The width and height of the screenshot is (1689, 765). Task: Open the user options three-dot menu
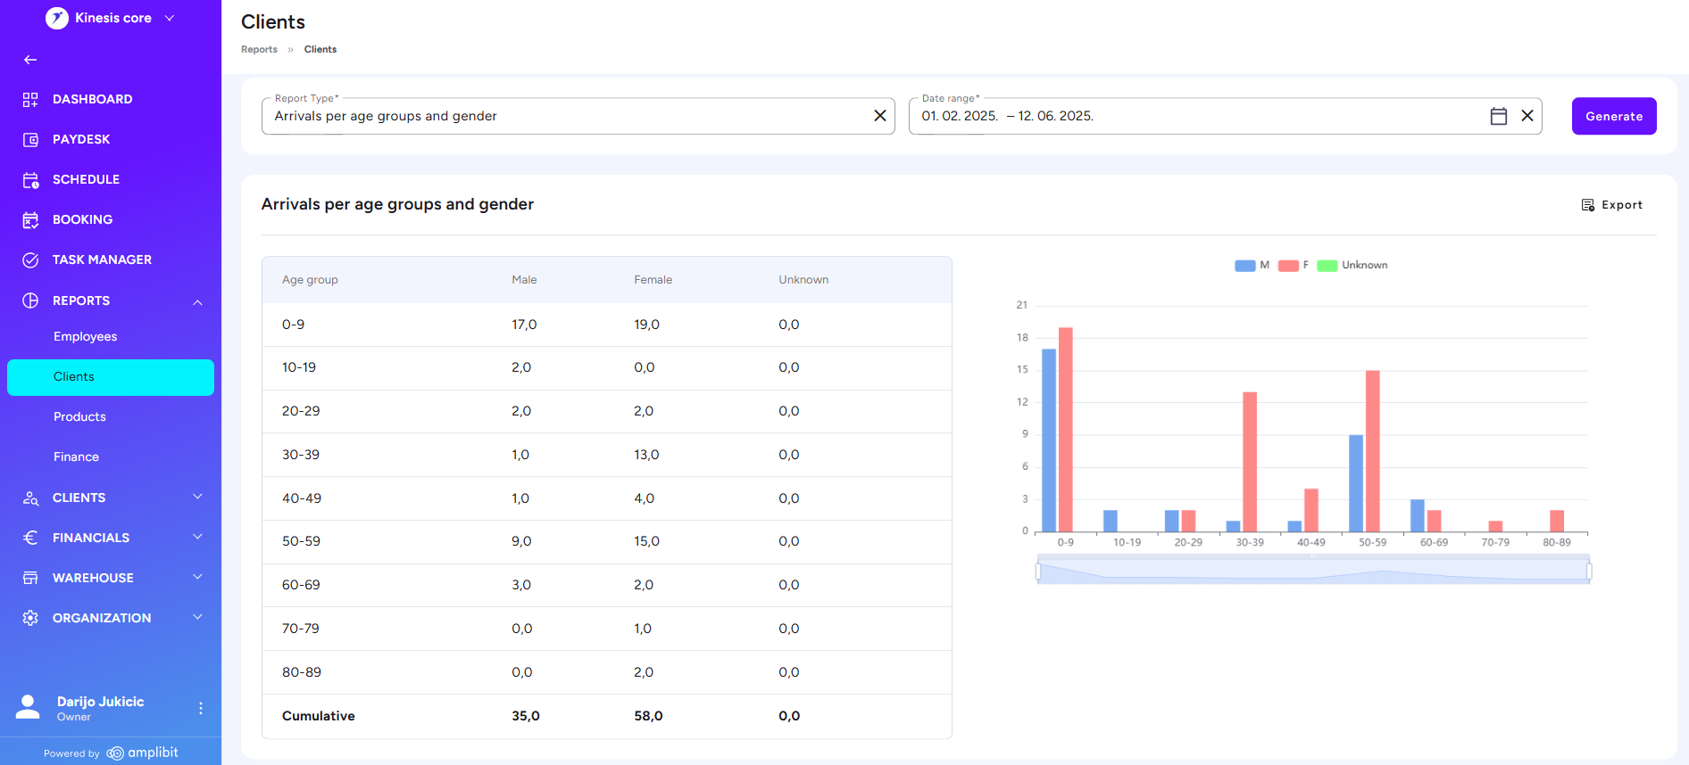pos(201,708)
